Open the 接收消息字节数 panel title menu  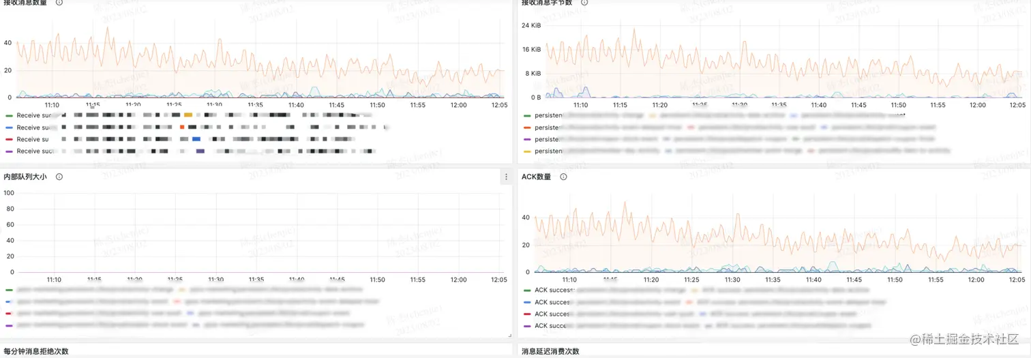pos(547,2)
